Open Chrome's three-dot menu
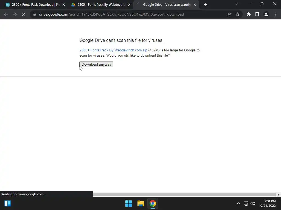The height and width of the screenshot is (210, 281). pos(275,14)
